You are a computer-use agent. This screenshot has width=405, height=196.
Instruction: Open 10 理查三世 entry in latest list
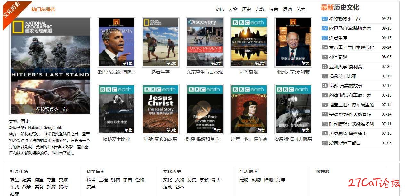[352, 105]
